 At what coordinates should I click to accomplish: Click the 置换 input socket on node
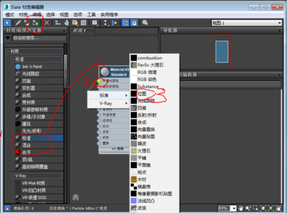(x=99, y=143)
